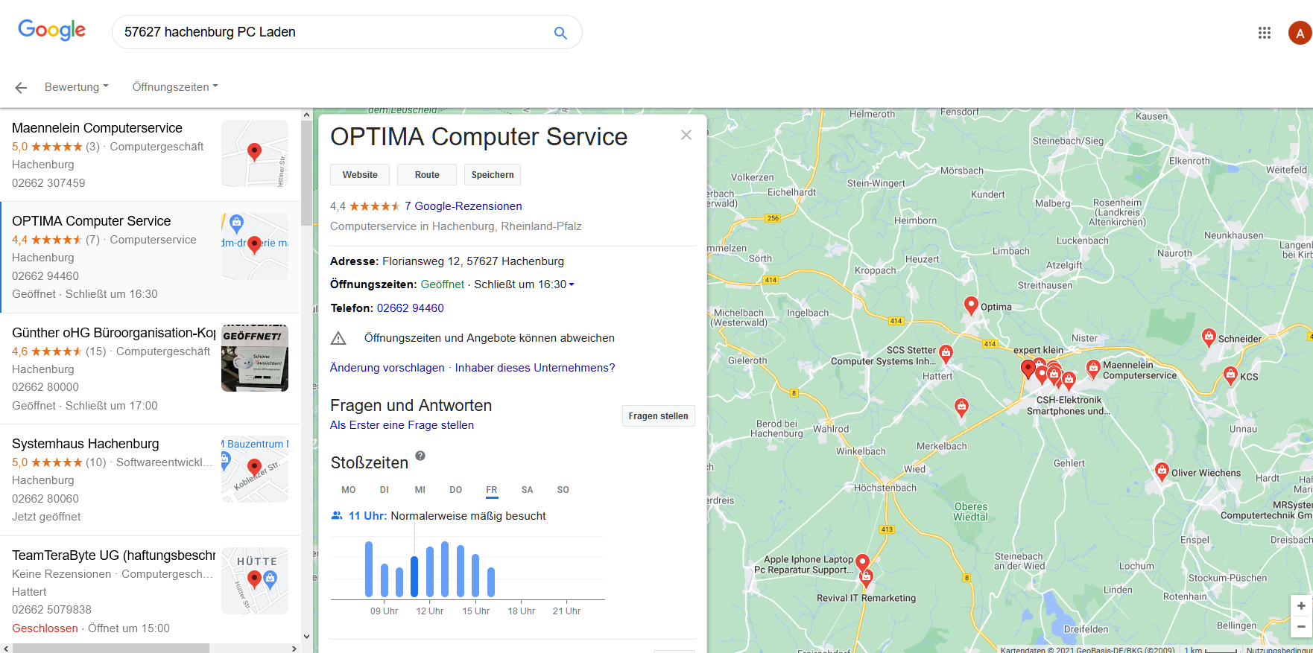Open '7 Google-Rezensionen' link
The image size is (1313, 653).
pyautogui.click(x=463, y=206)
